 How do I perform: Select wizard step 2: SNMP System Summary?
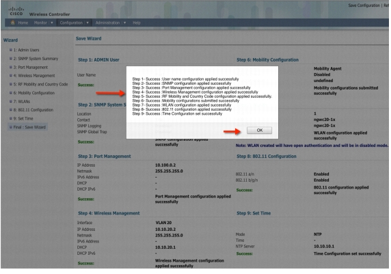point(36,59)
